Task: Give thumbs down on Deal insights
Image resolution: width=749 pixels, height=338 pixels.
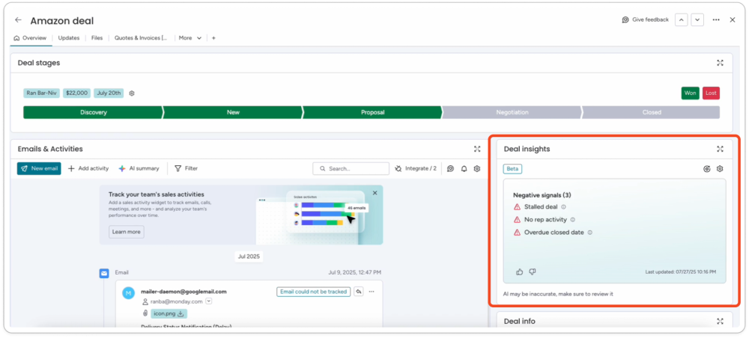Action: click(x=533, y=271)
